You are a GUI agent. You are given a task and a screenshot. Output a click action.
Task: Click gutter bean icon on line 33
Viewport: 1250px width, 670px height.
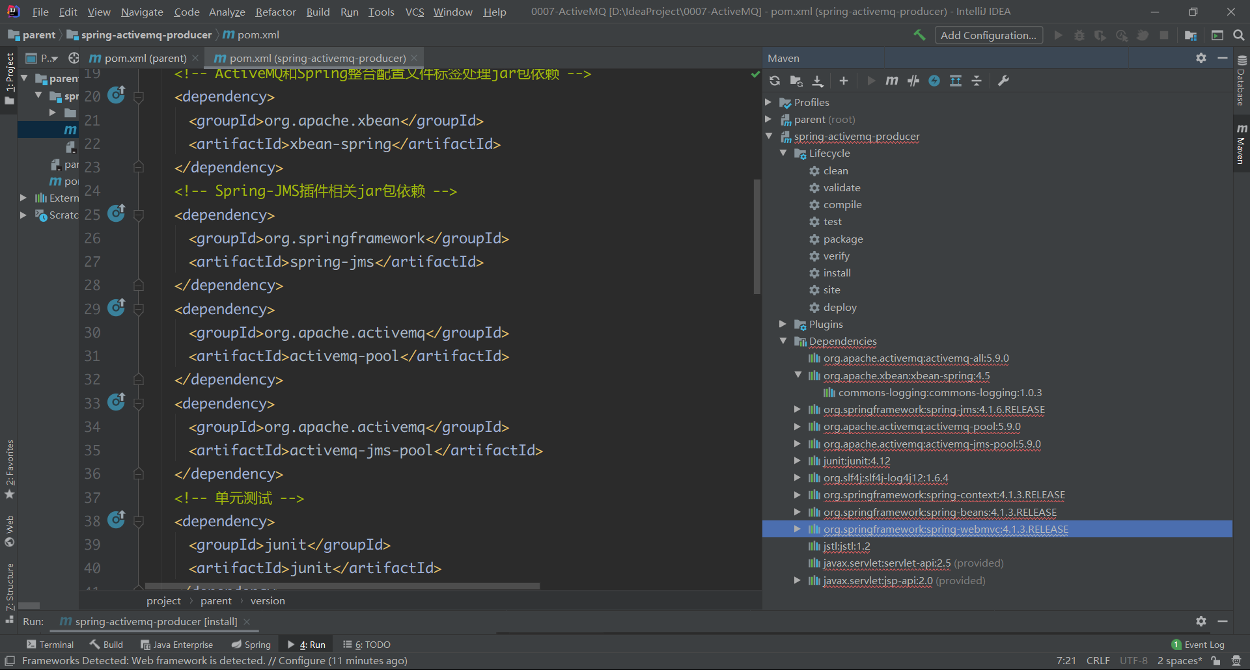117,402
